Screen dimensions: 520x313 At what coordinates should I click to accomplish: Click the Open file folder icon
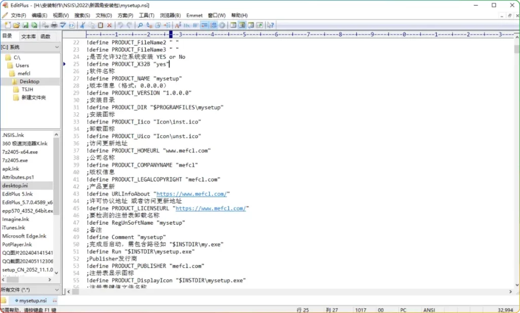pos(16,25)
